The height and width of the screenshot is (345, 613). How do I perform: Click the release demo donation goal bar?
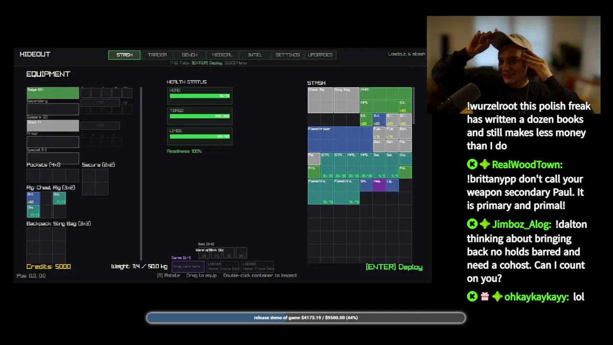click(306, 318)
